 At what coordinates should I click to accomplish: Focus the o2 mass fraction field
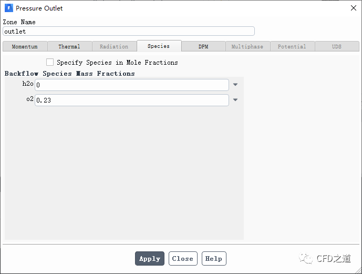[x=131, y=100]
